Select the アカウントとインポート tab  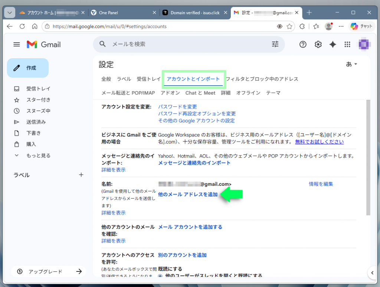pyautogui.click(x=193, y=79)
